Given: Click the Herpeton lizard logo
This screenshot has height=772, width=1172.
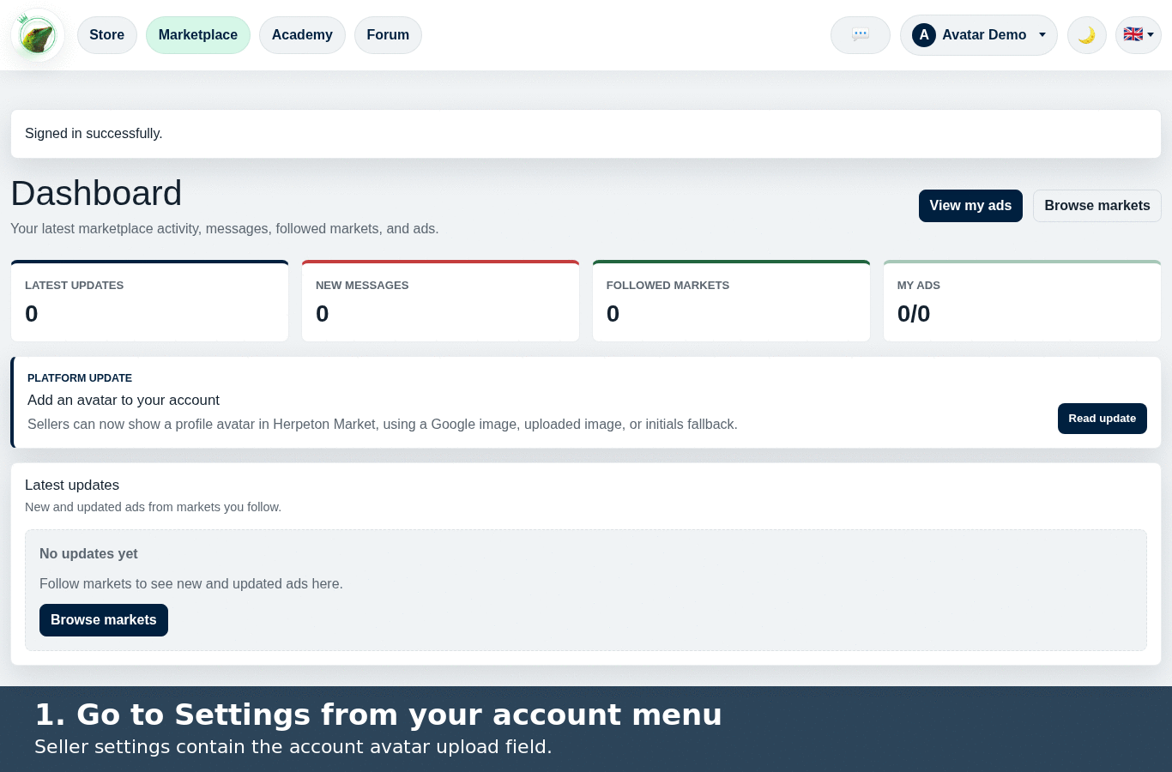Looking at the screenshot, I should coord(38,35).
